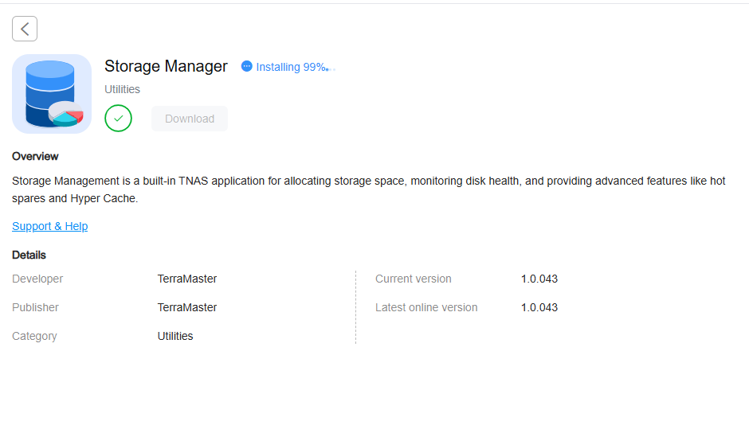Select the Storage Manager title
Viewport: 749px width, 437px height.
pyautogui.click(x=166, y=66)
